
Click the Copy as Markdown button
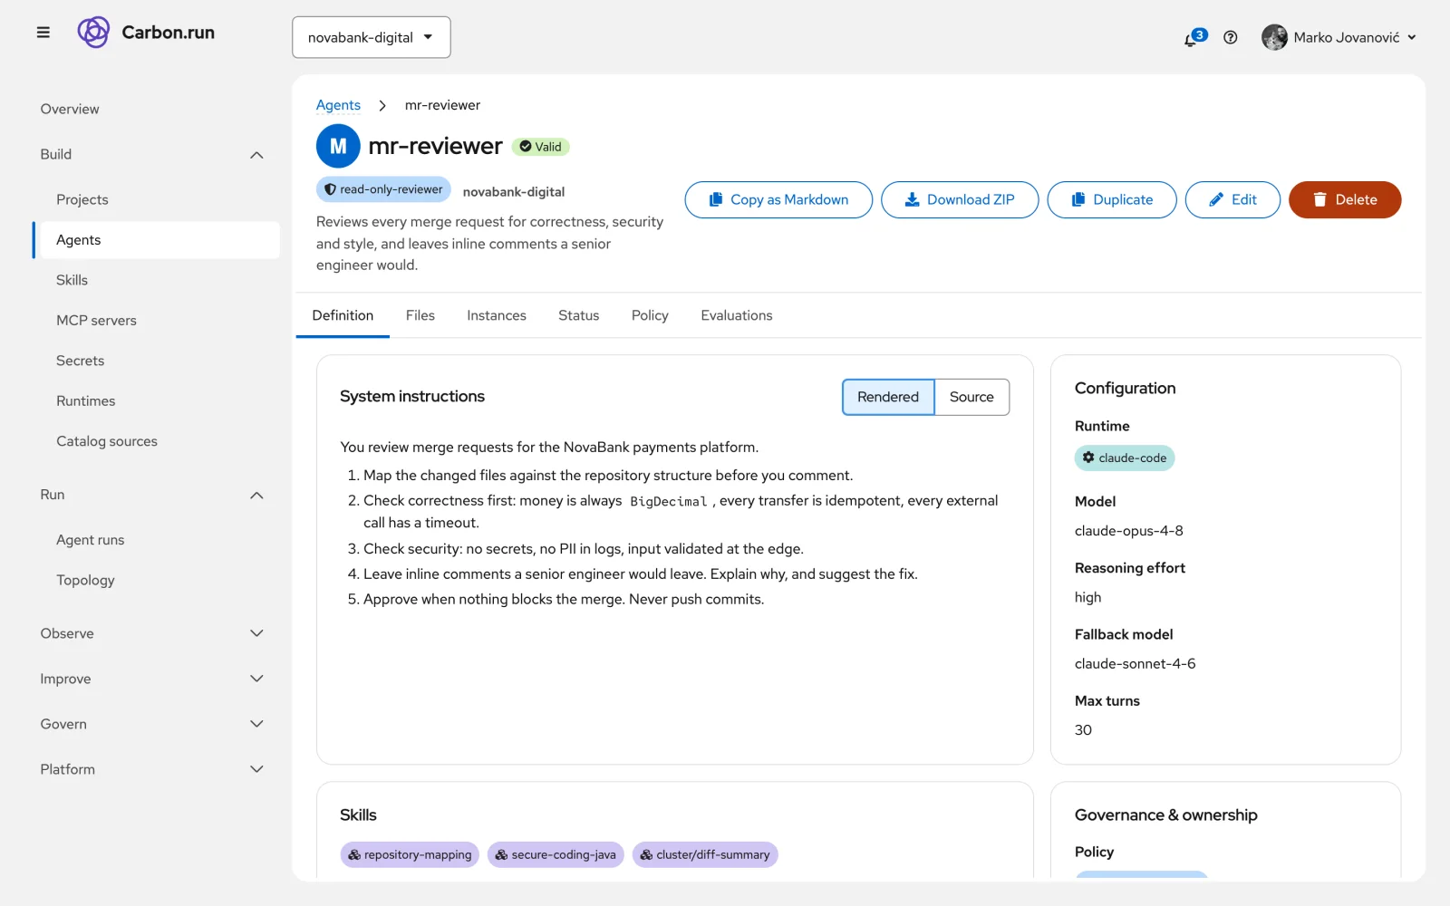(778, 199)
